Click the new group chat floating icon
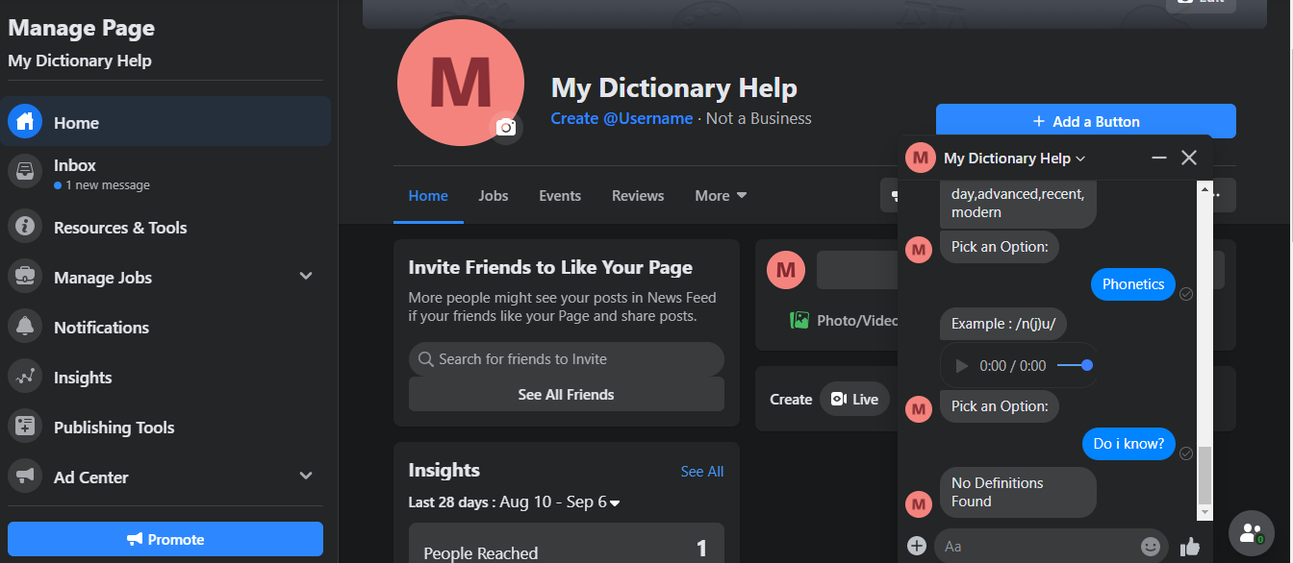 coord(1252,531)
